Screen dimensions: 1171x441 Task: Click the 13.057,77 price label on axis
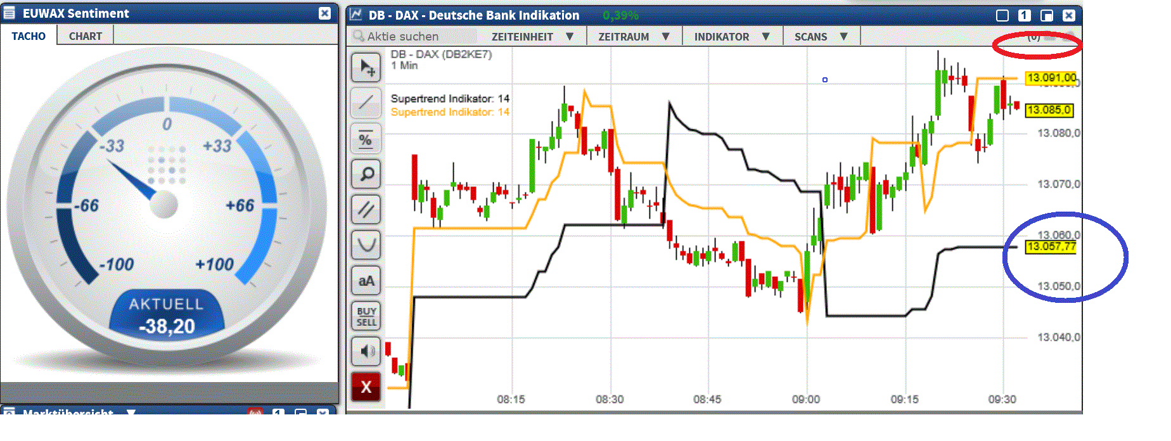[x=1051, y=246]
